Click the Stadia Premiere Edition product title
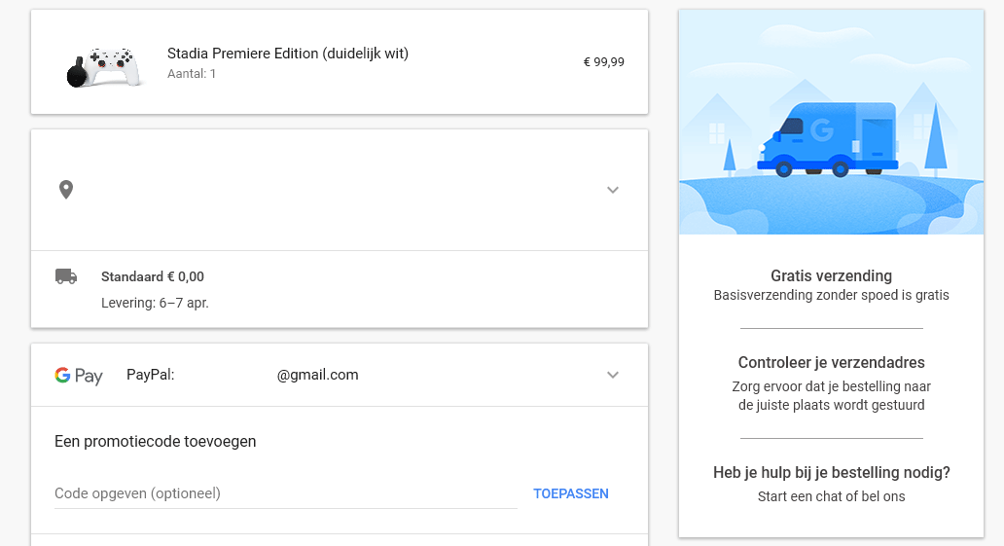 (288, 54)
